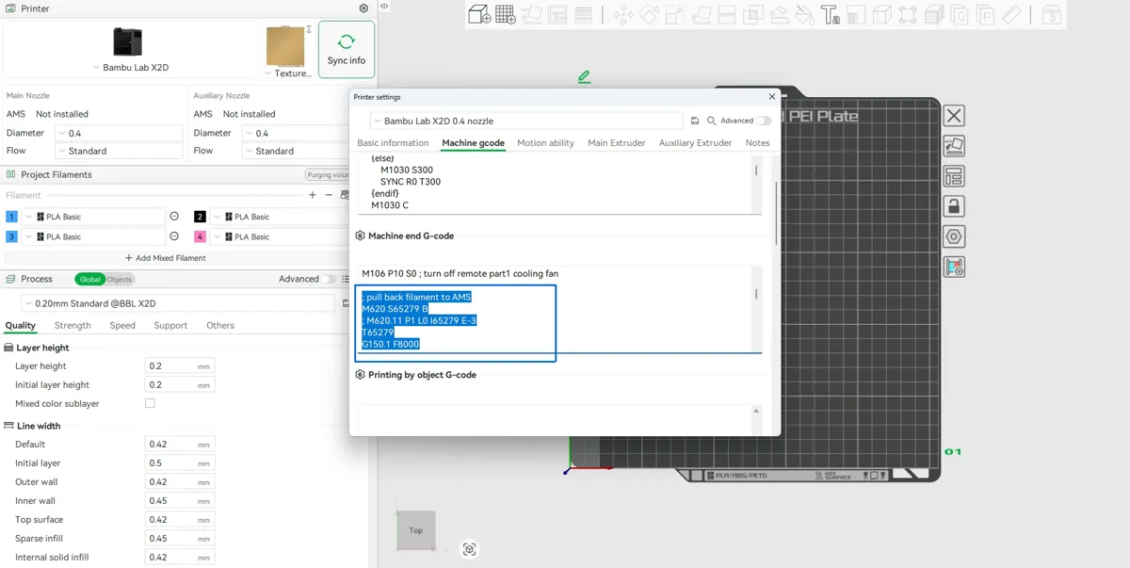The image size is (1130, 568).
Task: Click the search icon in Printer settings
Action: (x=712, y=121)
